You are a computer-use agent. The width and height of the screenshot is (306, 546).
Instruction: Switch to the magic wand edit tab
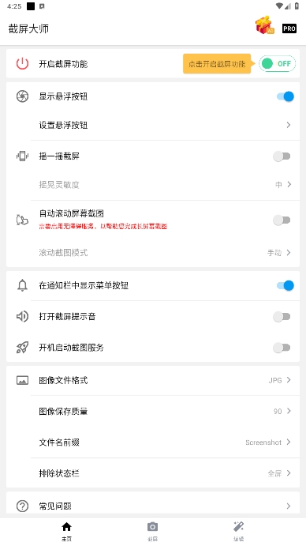(x=238, y=531)
